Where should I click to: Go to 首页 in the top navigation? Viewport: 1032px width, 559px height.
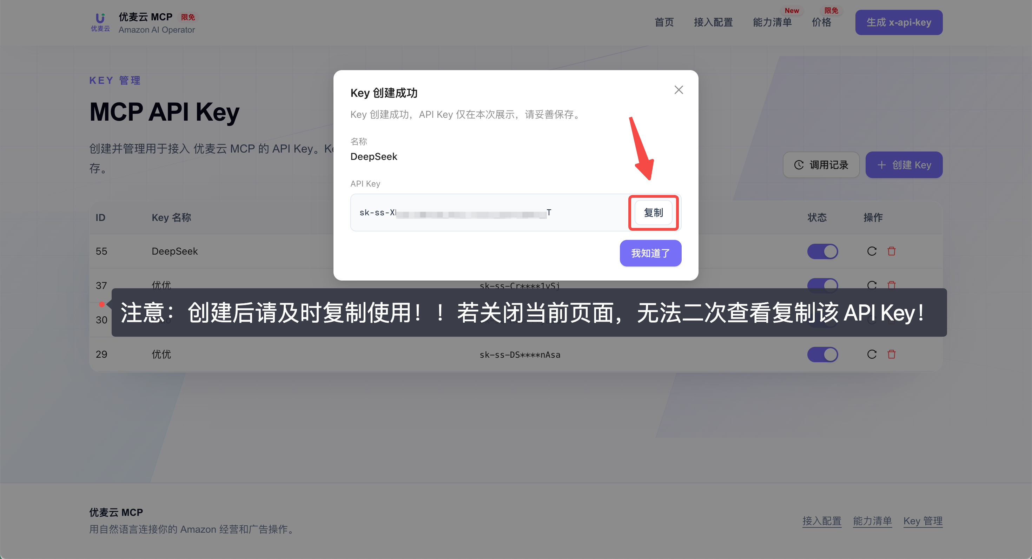[x=664, y=22]
